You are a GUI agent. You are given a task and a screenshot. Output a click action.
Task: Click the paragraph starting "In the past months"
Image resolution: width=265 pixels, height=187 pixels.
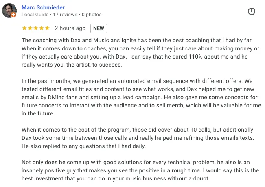click(x=141, y=97)
